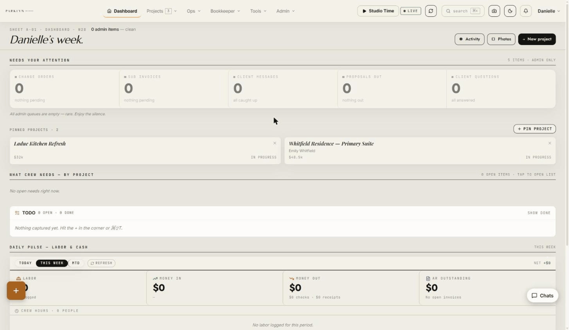The image size is (569, 330).
Task: Open the Proposals Out tile
Action: coord(392,89)
